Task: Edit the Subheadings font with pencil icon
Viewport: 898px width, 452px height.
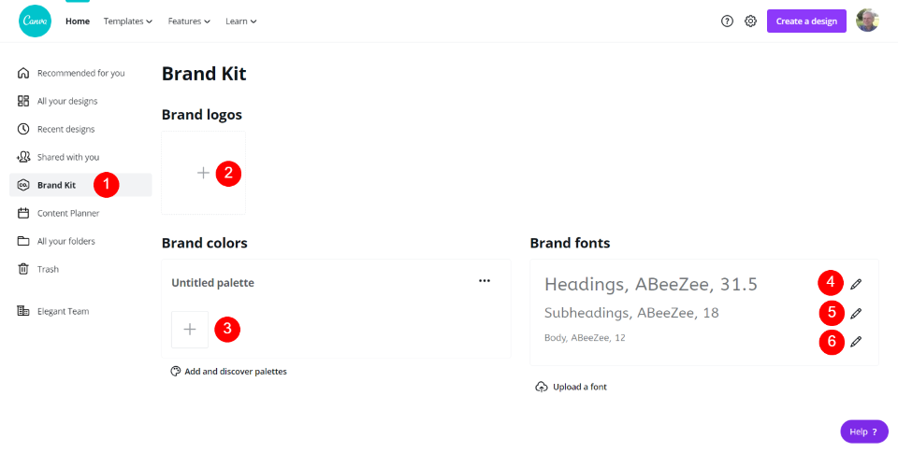Action: tap(856, 313)
